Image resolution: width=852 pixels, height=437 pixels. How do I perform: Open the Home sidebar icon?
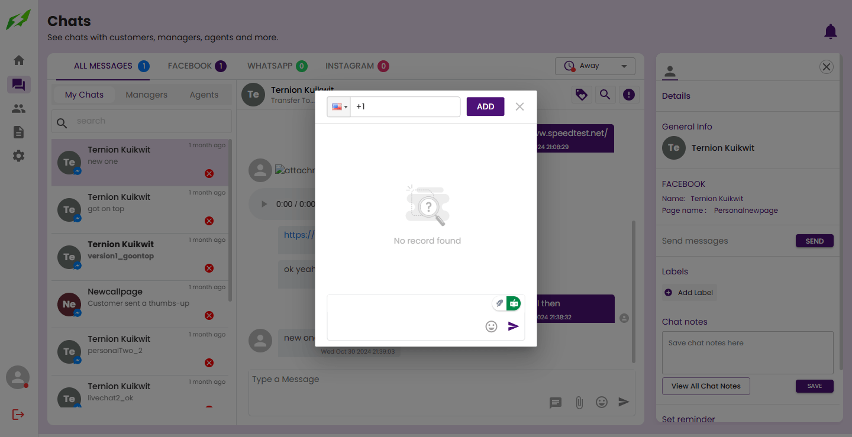(x=19, y=60)
